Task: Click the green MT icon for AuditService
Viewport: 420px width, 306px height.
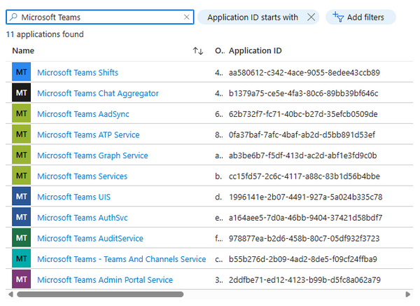Action: point(22,237)
